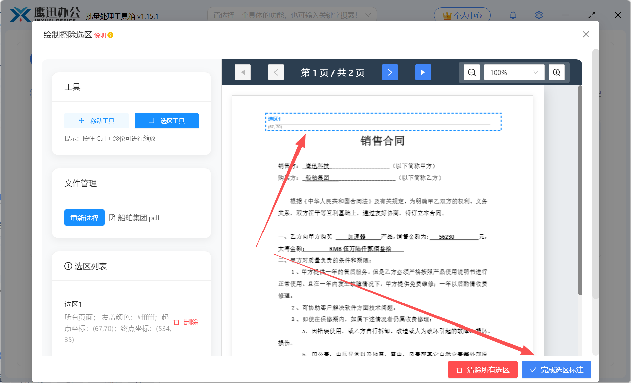
Task: Click 清除所有选区 button
Action: [x=483, y=370]
